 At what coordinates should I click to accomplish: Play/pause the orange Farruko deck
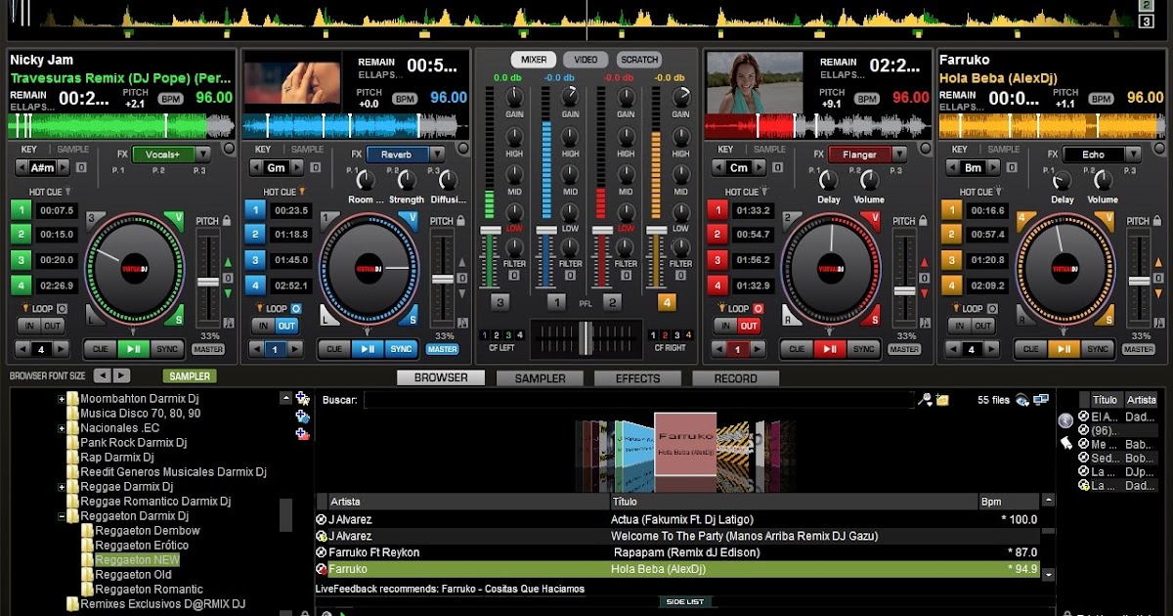[1064, 349]
